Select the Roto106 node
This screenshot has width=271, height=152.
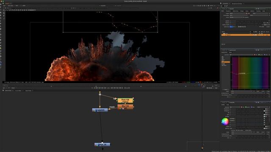coord(125,100)
